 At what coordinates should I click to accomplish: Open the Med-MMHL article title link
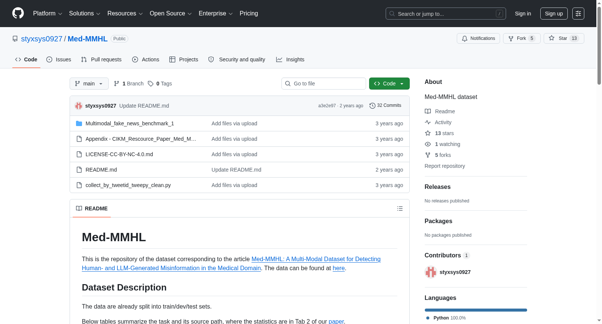point(231,264)
